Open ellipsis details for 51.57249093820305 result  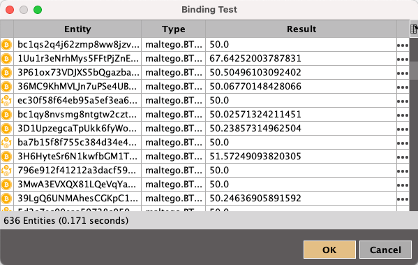tap(403, 157)
